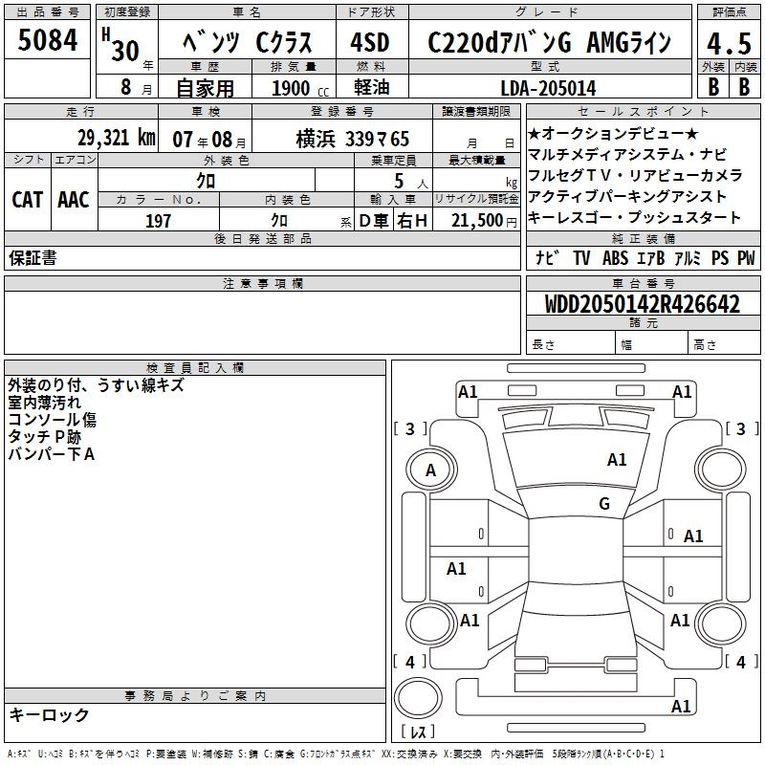This screenshot has height=765, width=765.
Task: Click color number 197
Action: (x=158, y=221)
